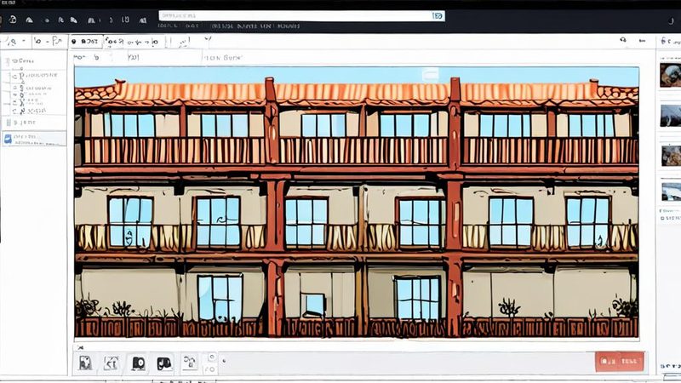Click the fourth black icon in the bottom toolbar
Image resolution: width=681 pixels, height=383 pixels.
pos(164,363)
